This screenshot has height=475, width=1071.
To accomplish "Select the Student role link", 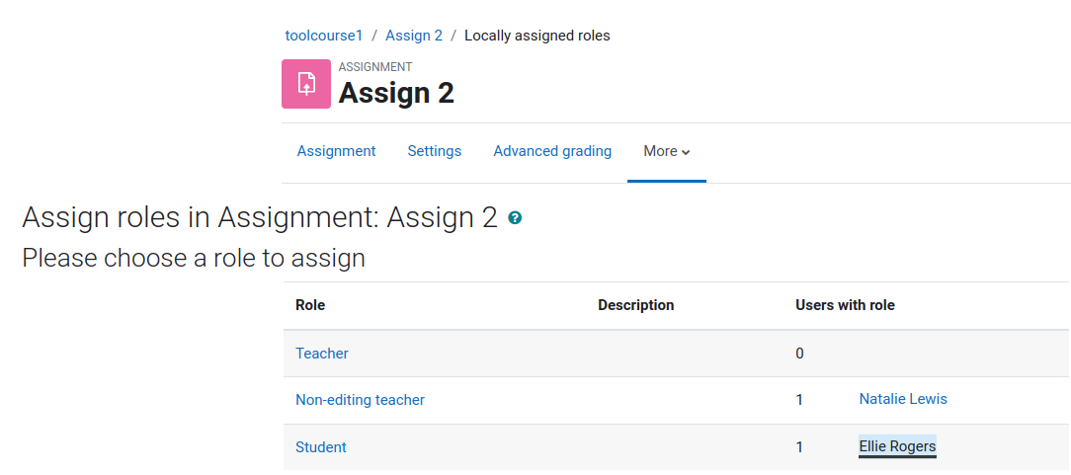I will (x=321, y=447).
